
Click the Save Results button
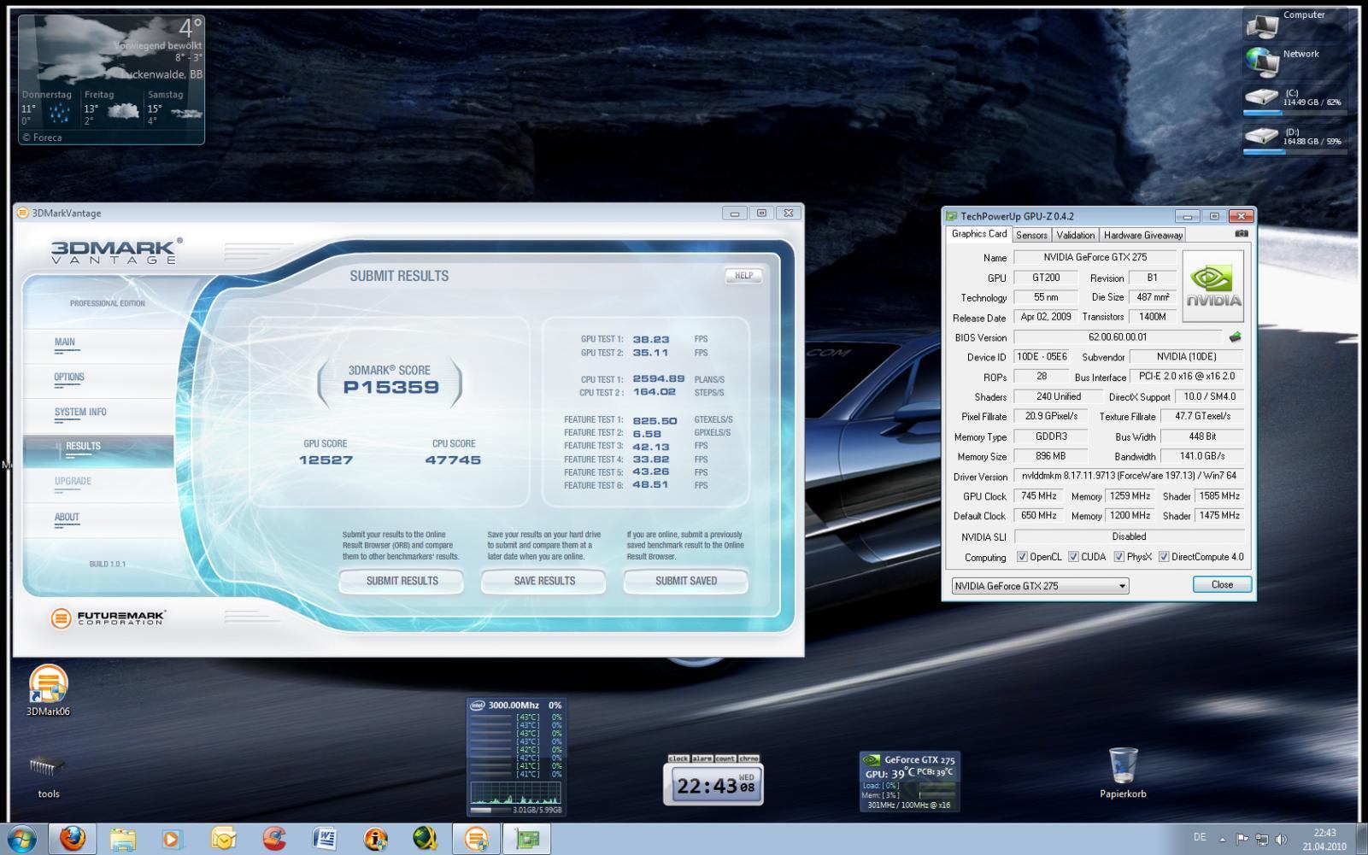pos(544,581)
